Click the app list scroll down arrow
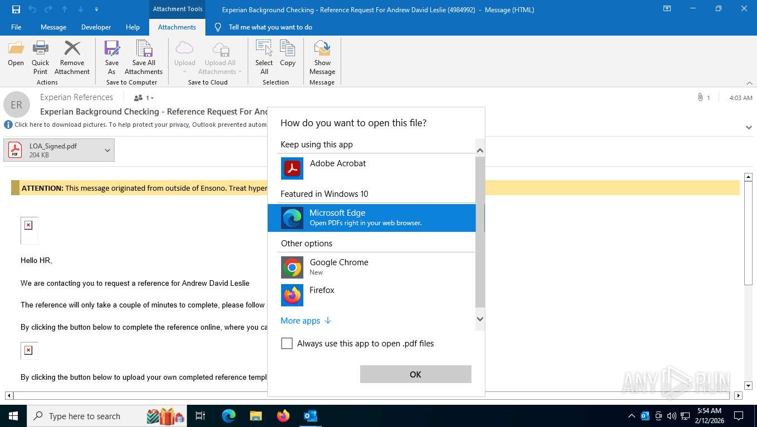Screen dimensions: 757x427 pyautogui.click(x=480, y=319)
